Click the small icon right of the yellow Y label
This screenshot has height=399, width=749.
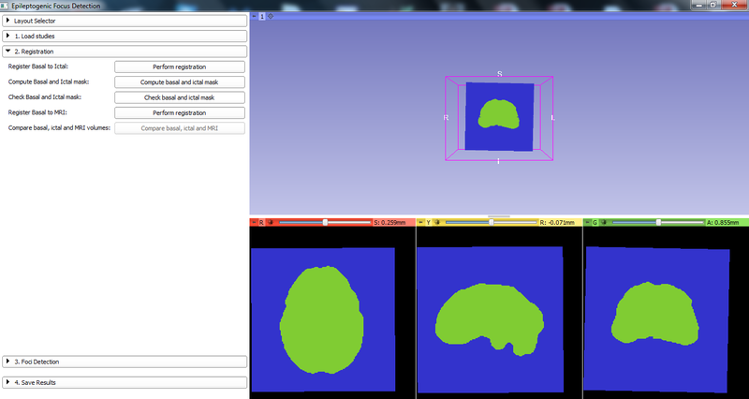pos(438,222)
